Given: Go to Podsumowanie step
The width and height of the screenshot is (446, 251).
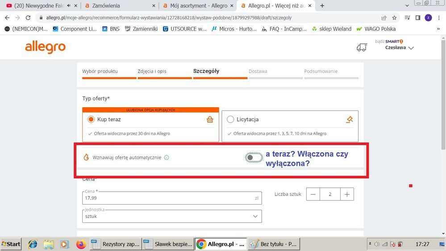Looking at the screenshot, I should point(321,71).
